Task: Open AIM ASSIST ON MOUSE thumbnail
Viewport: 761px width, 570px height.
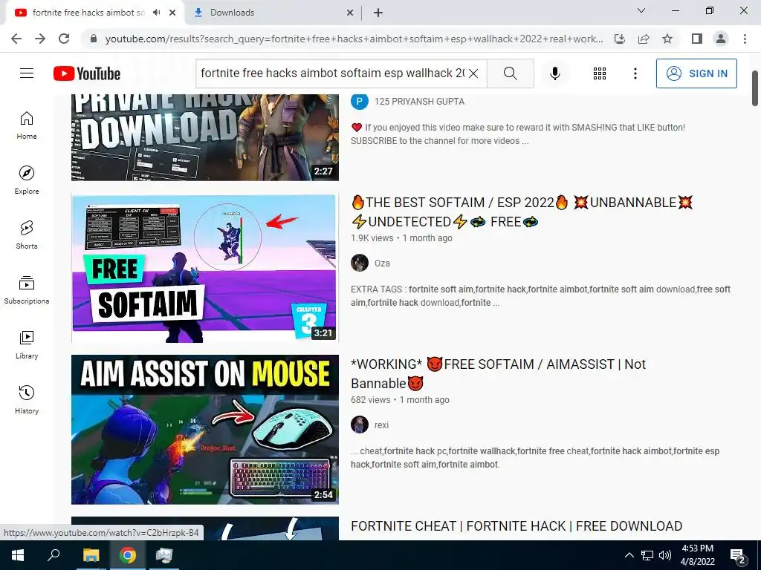Action: 205,430
